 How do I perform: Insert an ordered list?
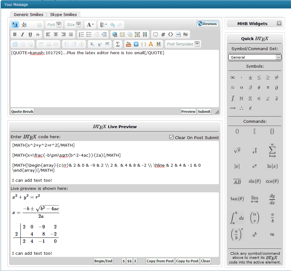[81, 34]
